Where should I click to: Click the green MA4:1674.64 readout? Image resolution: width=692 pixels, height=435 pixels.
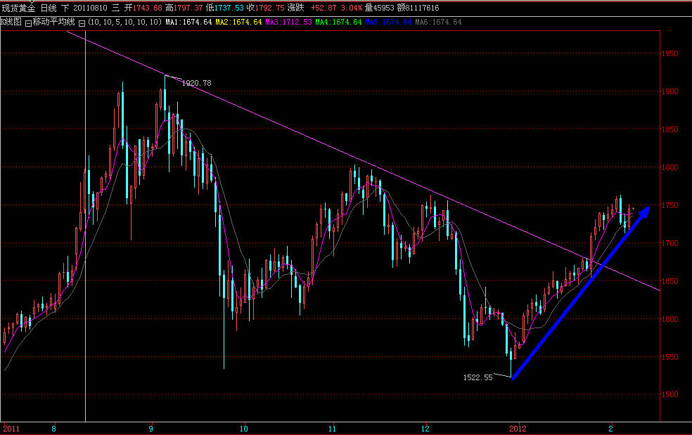(338, 22)
